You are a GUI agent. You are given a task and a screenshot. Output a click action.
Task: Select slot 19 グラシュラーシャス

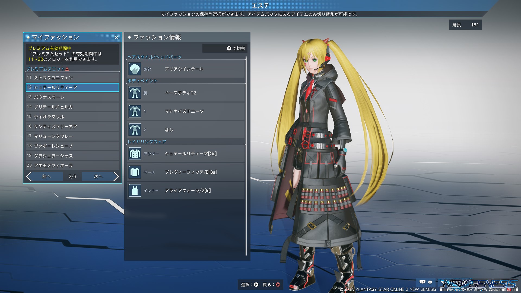[72, 156]
